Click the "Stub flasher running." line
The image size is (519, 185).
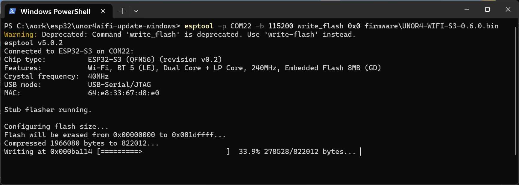pos(48,110)
